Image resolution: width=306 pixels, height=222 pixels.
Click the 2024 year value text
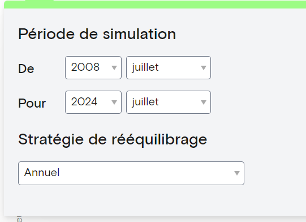[84, 101]
